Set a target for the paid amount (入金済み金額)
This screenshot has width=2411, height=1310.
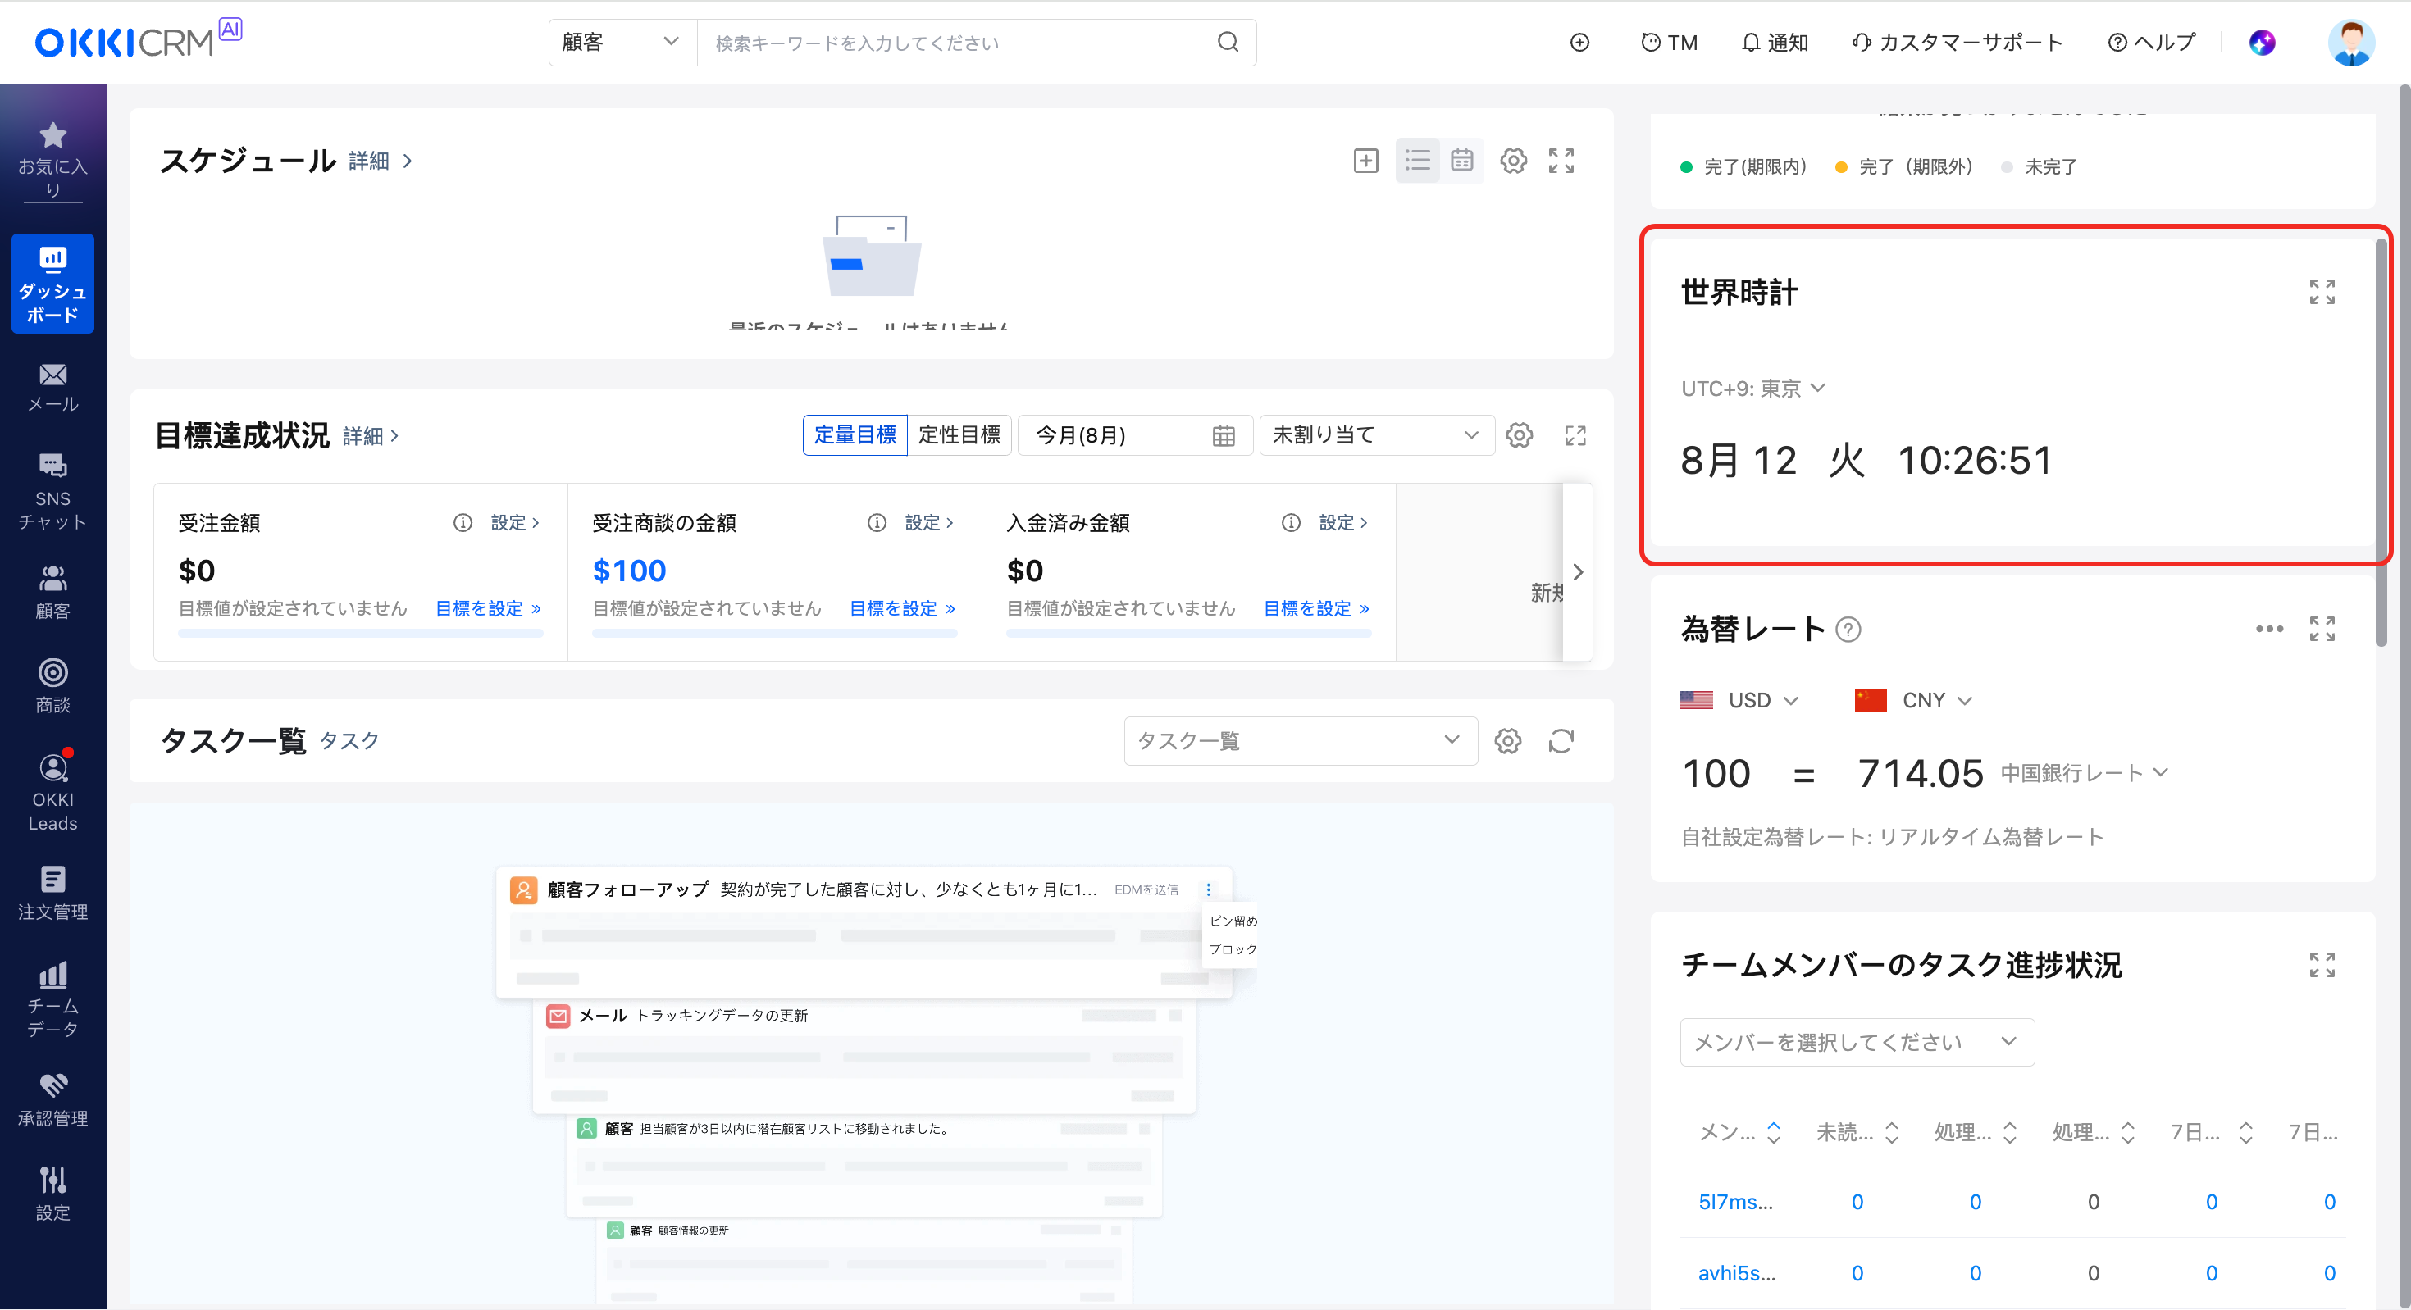pyautogui.click(x=1317, y=608)
